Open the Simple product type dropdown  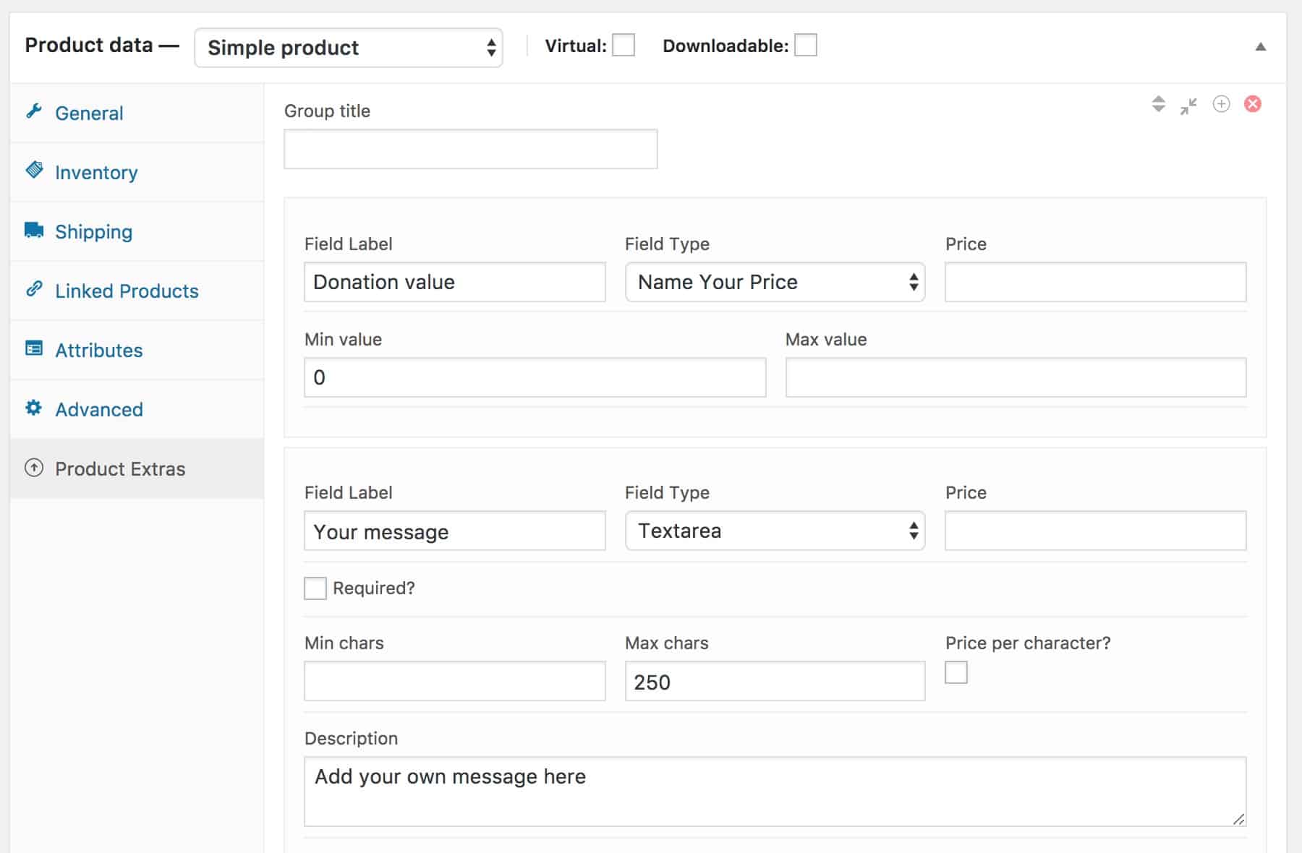coord(349,48)
